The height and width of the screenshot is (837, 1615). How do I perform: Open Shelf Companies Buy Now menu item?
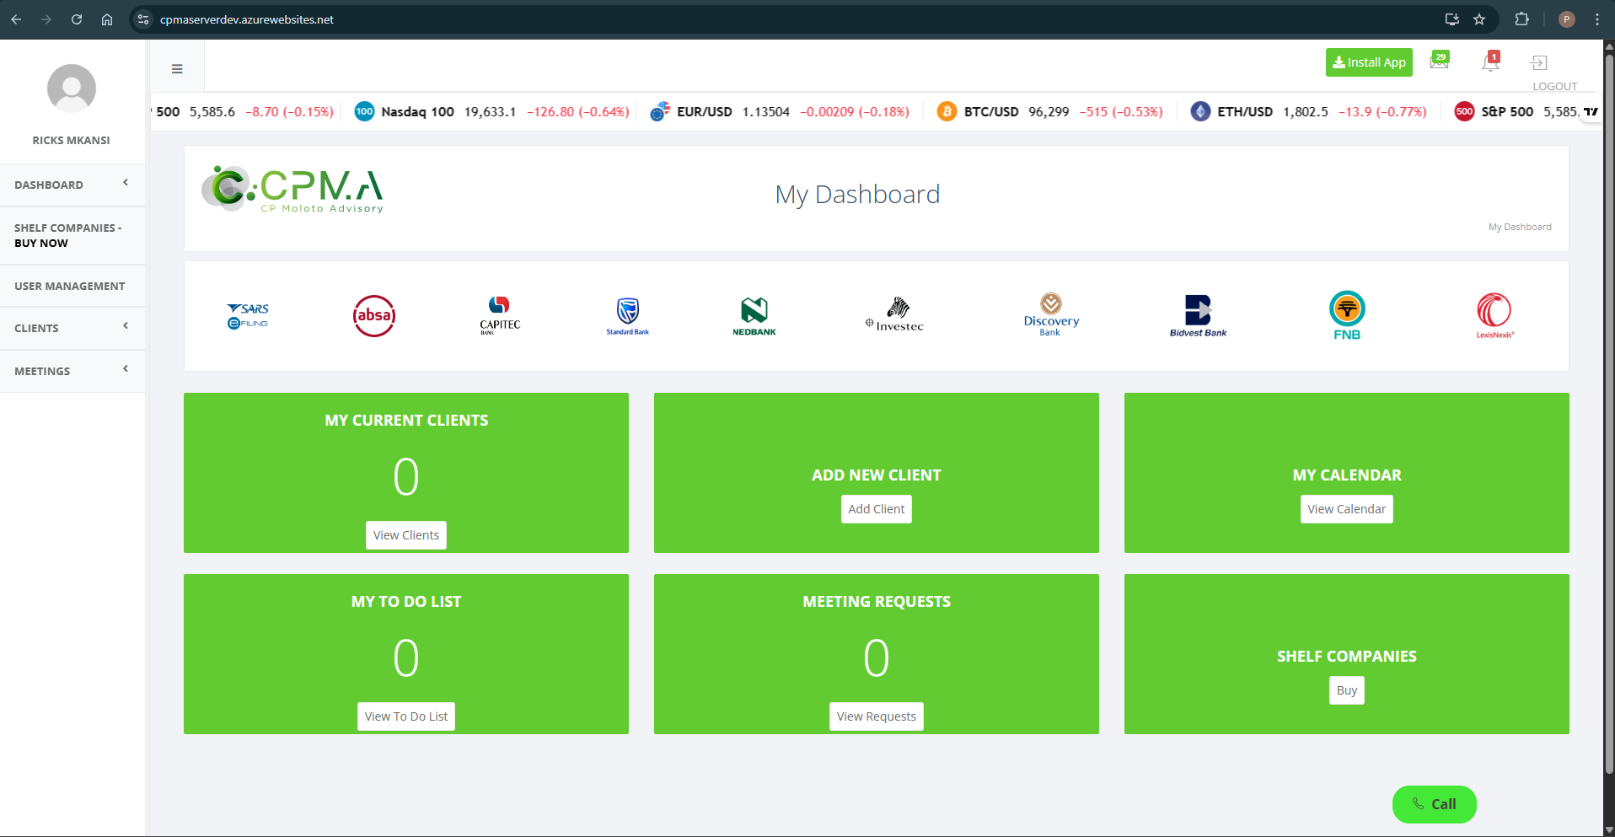pyautogui.click(x=67, y=235)
